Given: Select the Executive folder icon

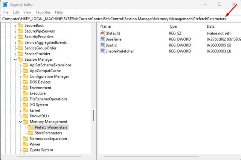Looking at the screenshot, I should (26, 93).
